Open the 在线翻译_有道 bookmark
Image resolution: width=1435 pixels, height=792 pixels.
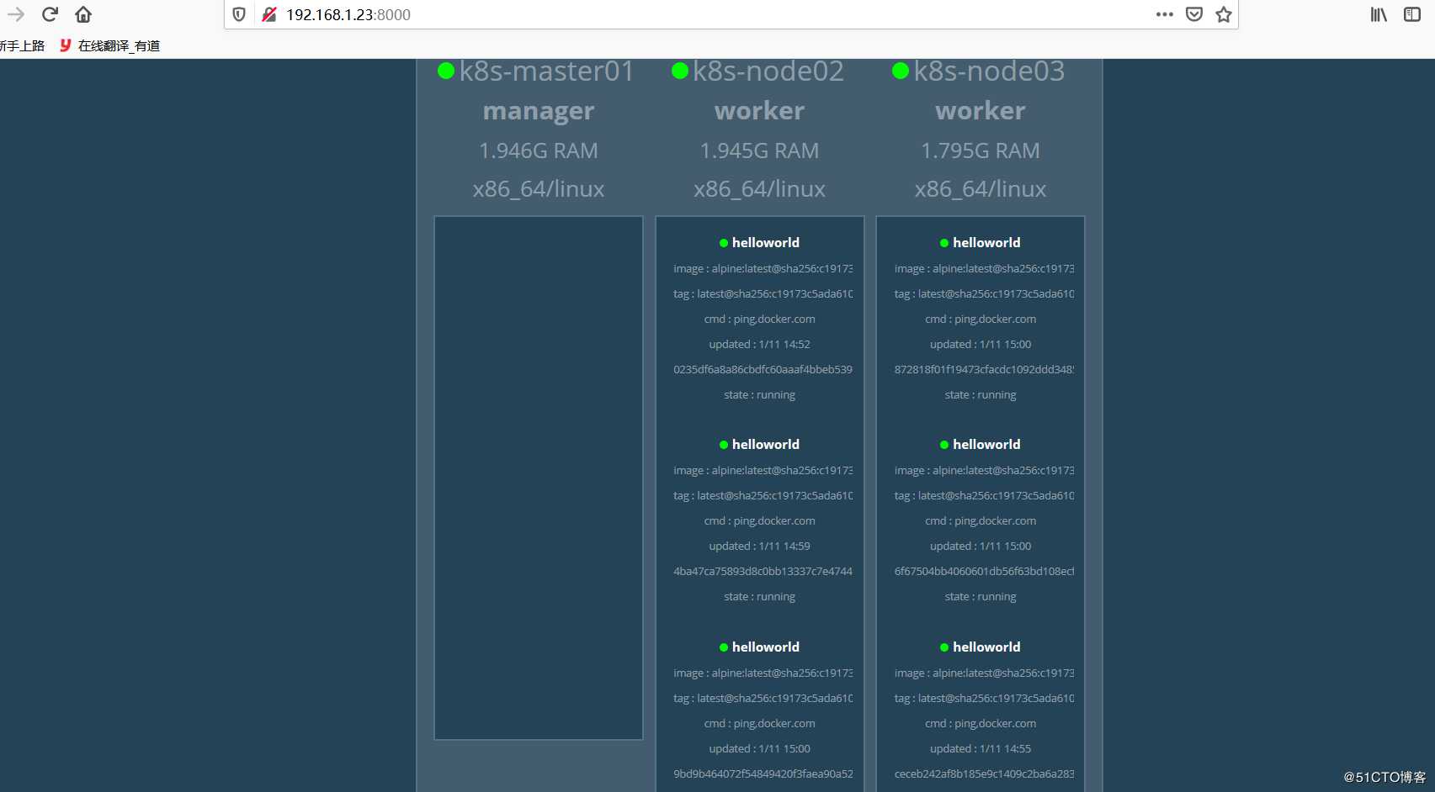point(109,45)
